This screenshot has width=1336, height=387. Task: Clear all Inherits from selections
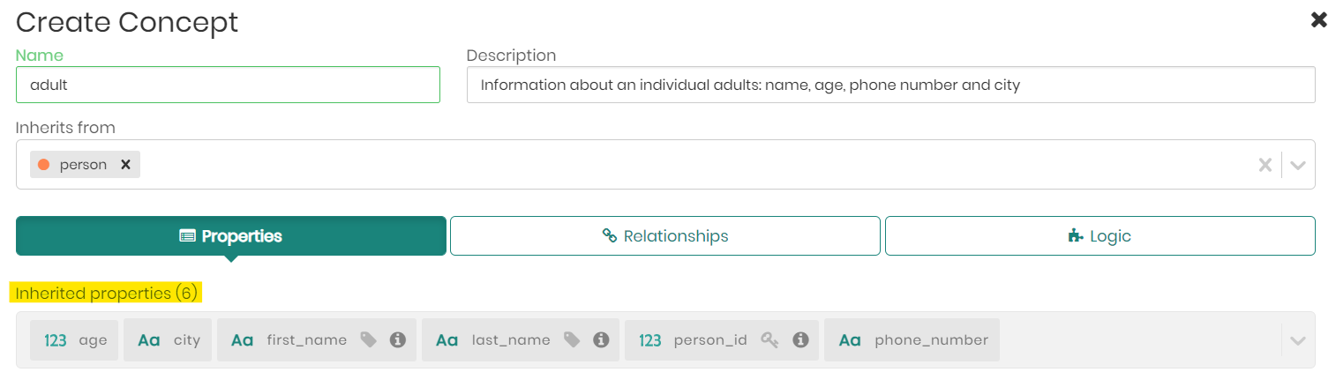tap(1265, 165)
